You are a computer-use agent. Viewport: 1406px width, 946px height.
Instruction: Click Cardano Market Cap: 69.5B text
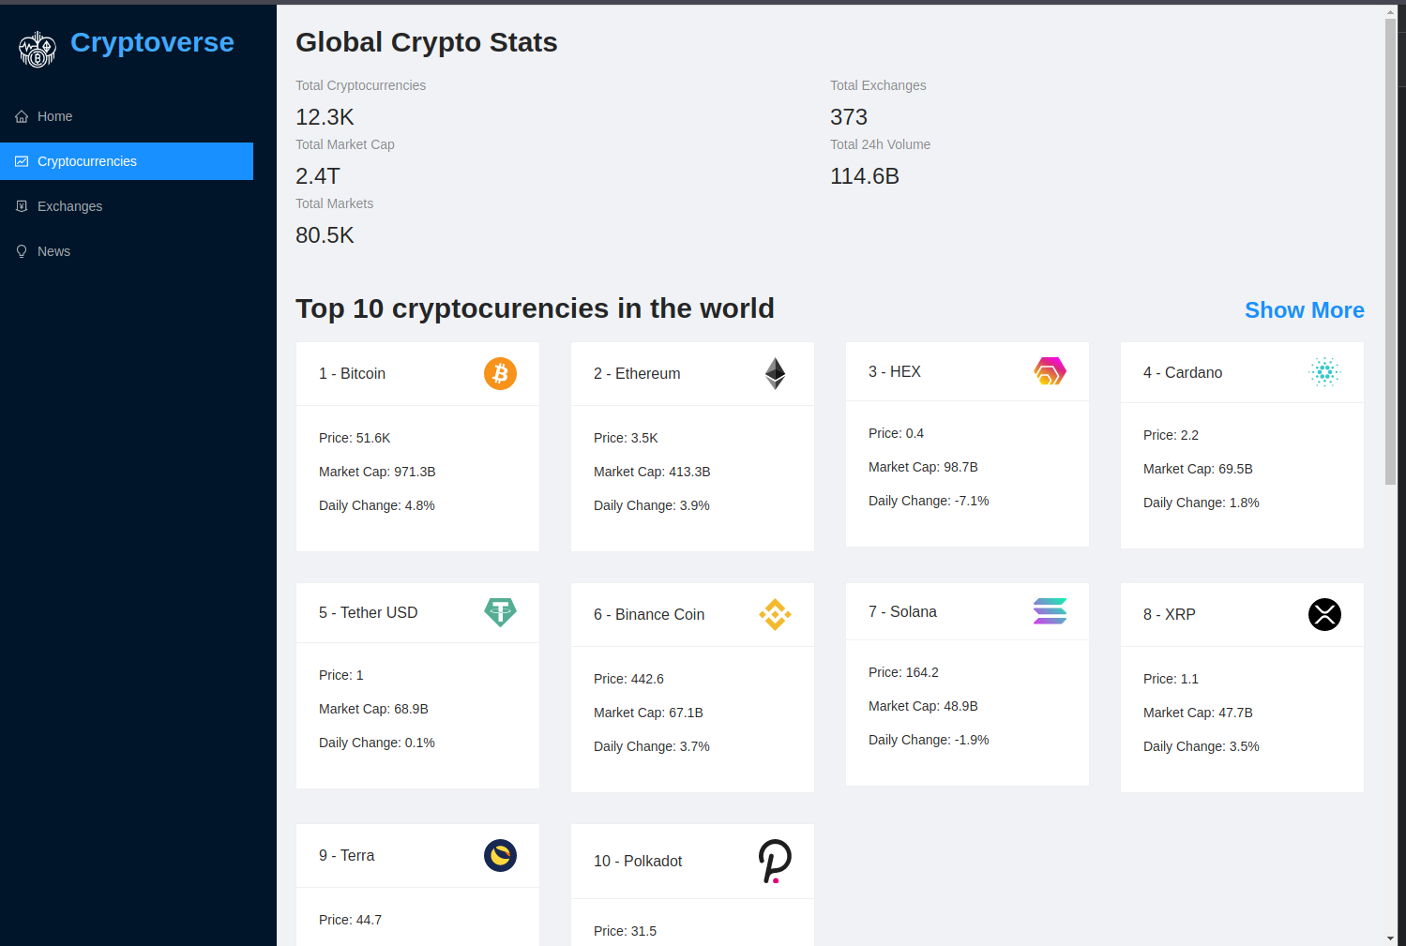[1198, 469]
